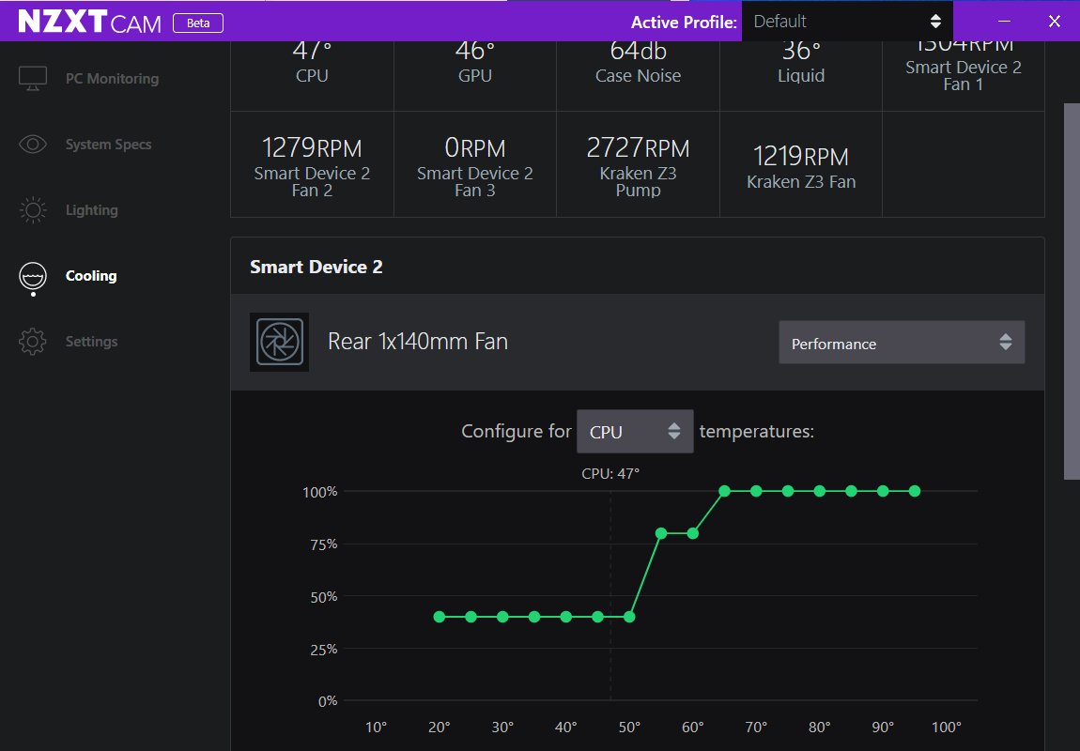Select the curve point at 20°
The image size is (1080, 751).
(440, 617)
